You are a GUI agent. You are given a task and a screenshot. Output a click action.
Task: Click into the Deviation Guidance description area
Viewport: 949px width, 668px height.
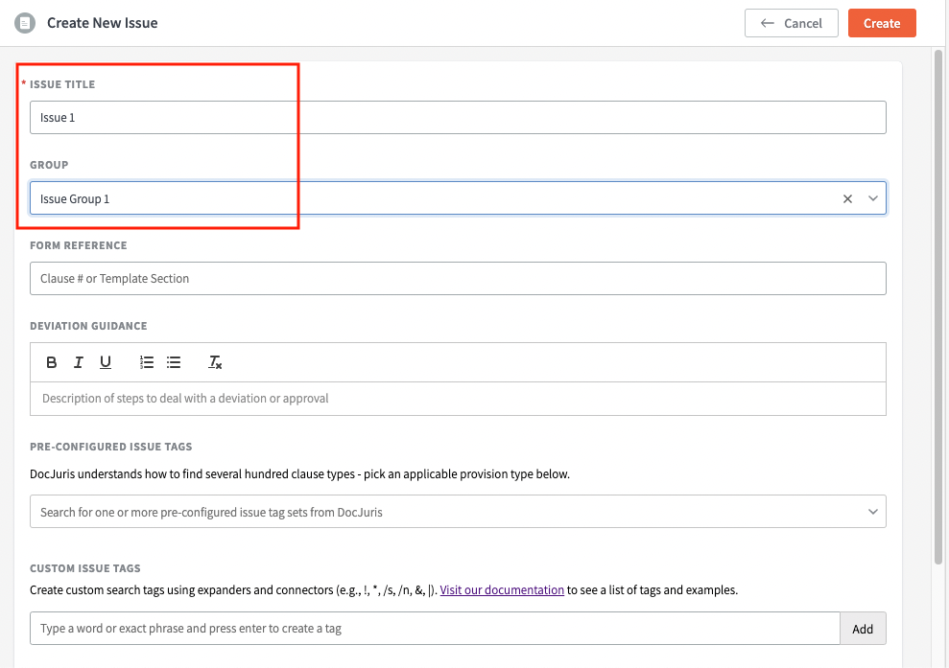pyautogui.click(x=458, y=399)
